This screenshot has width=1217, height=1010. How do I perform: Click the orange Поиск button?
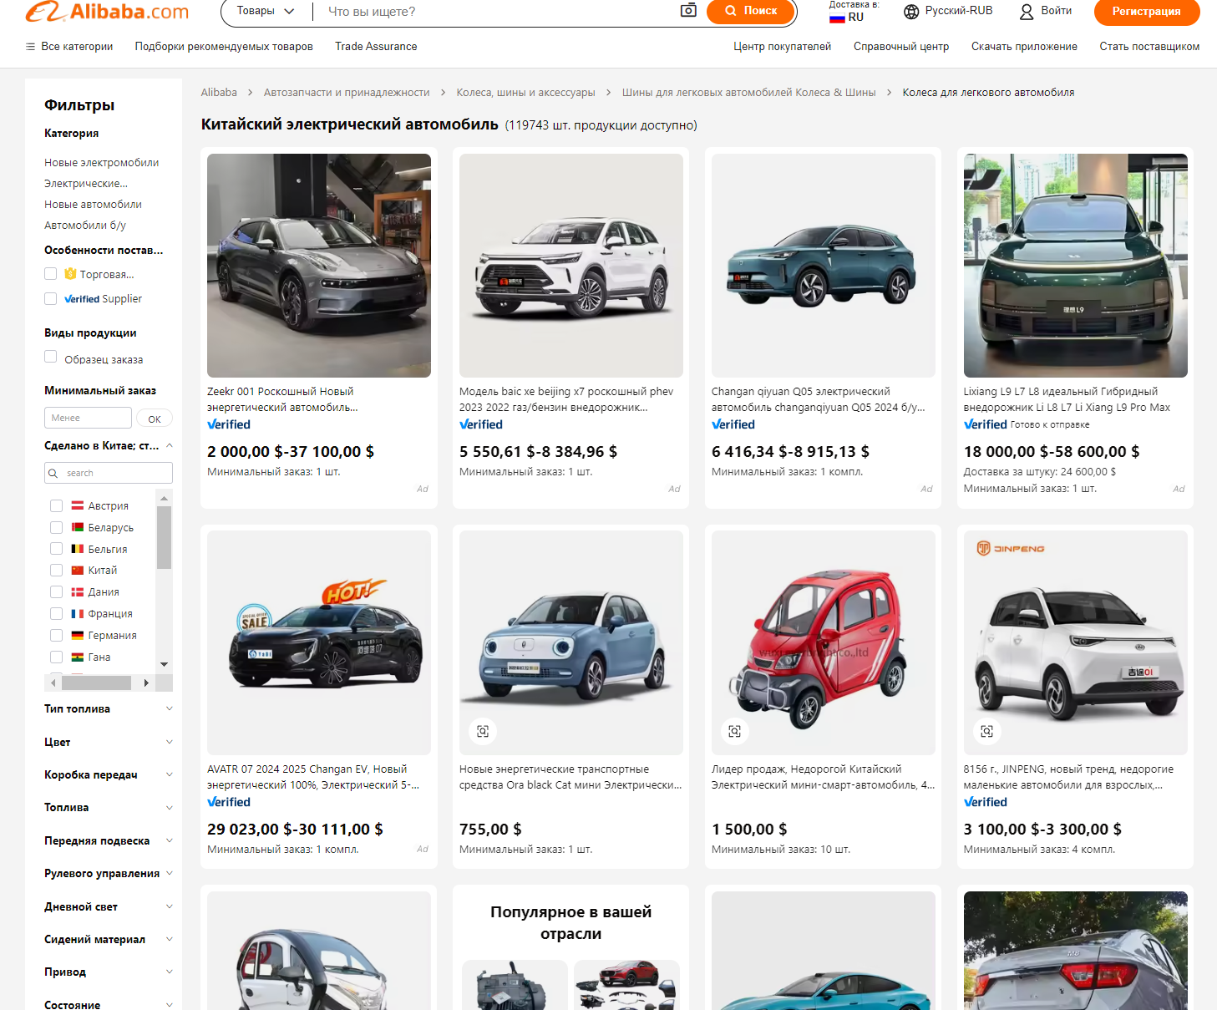(x=750, y=11)
